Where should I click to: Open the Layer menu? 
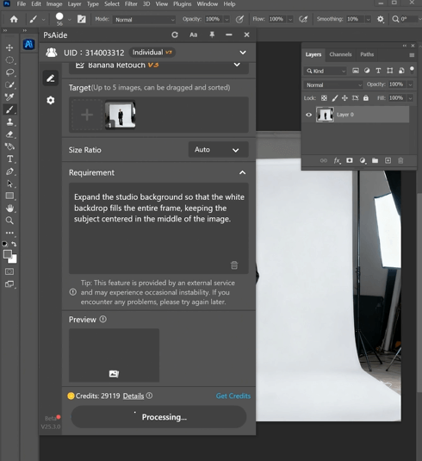(74, 4)
